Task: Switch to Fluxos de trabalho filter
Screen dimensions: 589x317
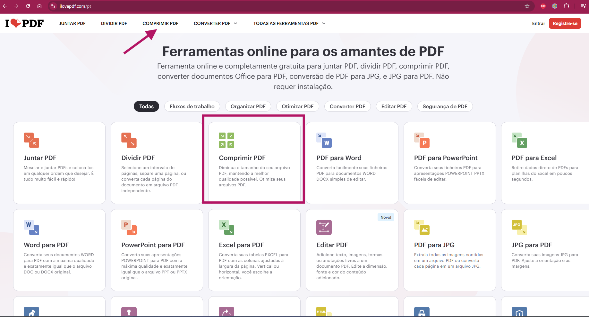Action: coord(192,106)
